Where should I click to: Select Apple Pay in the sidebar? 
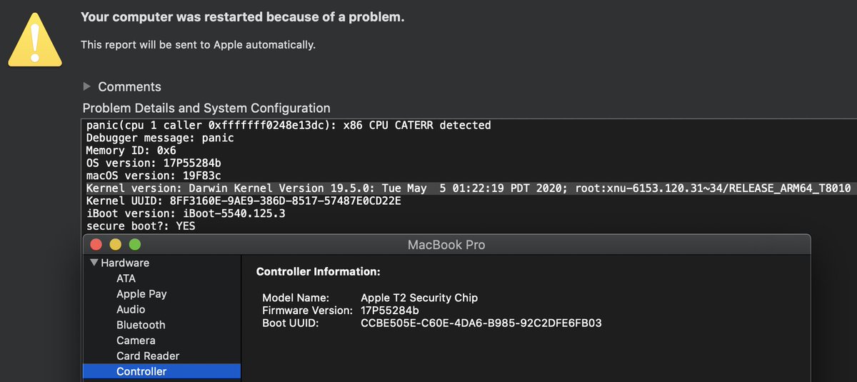click(141, 294)
